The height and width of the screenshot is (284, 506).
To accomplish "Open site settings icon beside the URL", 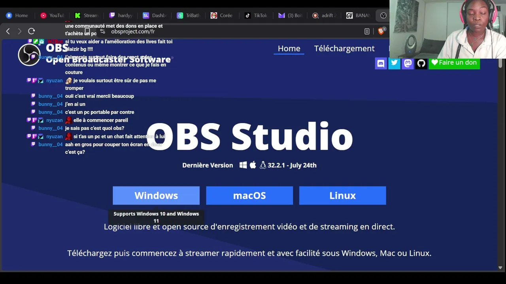I will coord(102,32).
